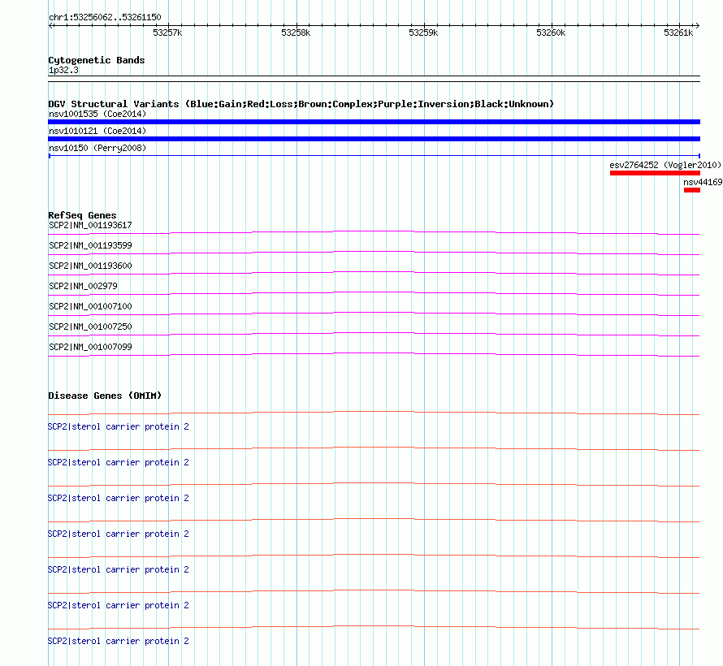This screenshot has height=666, width=723.
Task: Click the chr1:53256062..53261150 region label
Action: [x=105, y=18]
